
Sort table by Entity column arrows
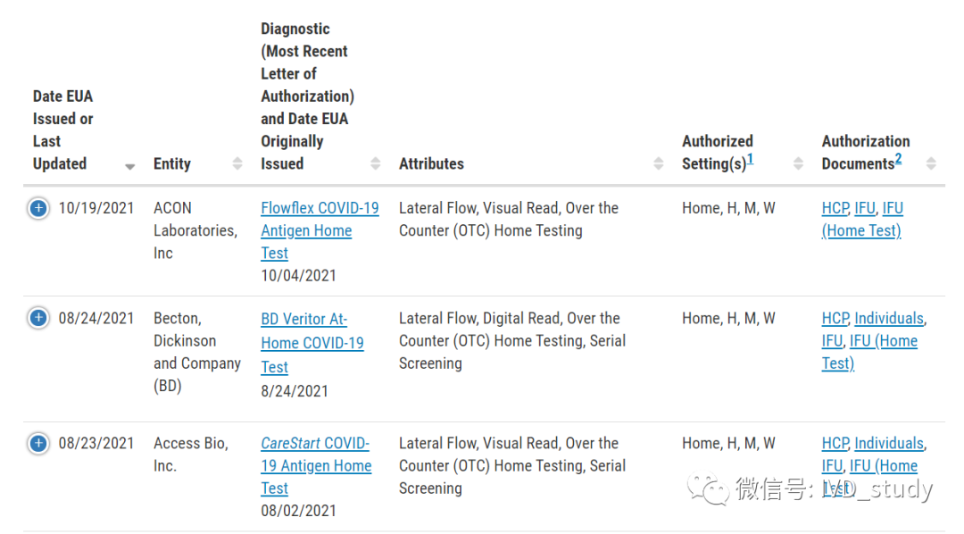(x=237, y=163)
